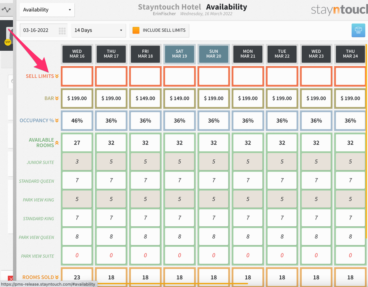Viewport: 368px width, 287px height.
Task: Select the SUN MAR 20 column header
Action: click(214, 54)
